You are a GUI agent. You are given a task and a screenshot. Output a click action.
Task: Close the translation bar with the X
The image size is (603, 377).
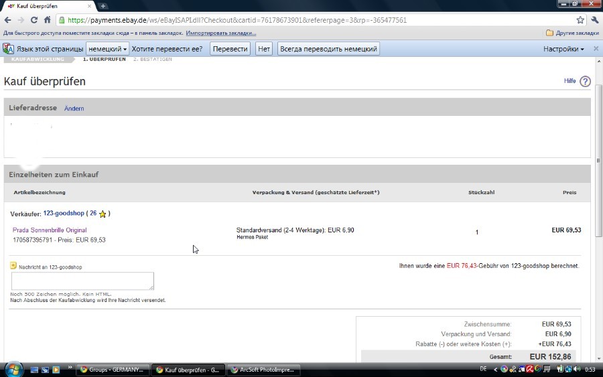[x=594, y=49]
